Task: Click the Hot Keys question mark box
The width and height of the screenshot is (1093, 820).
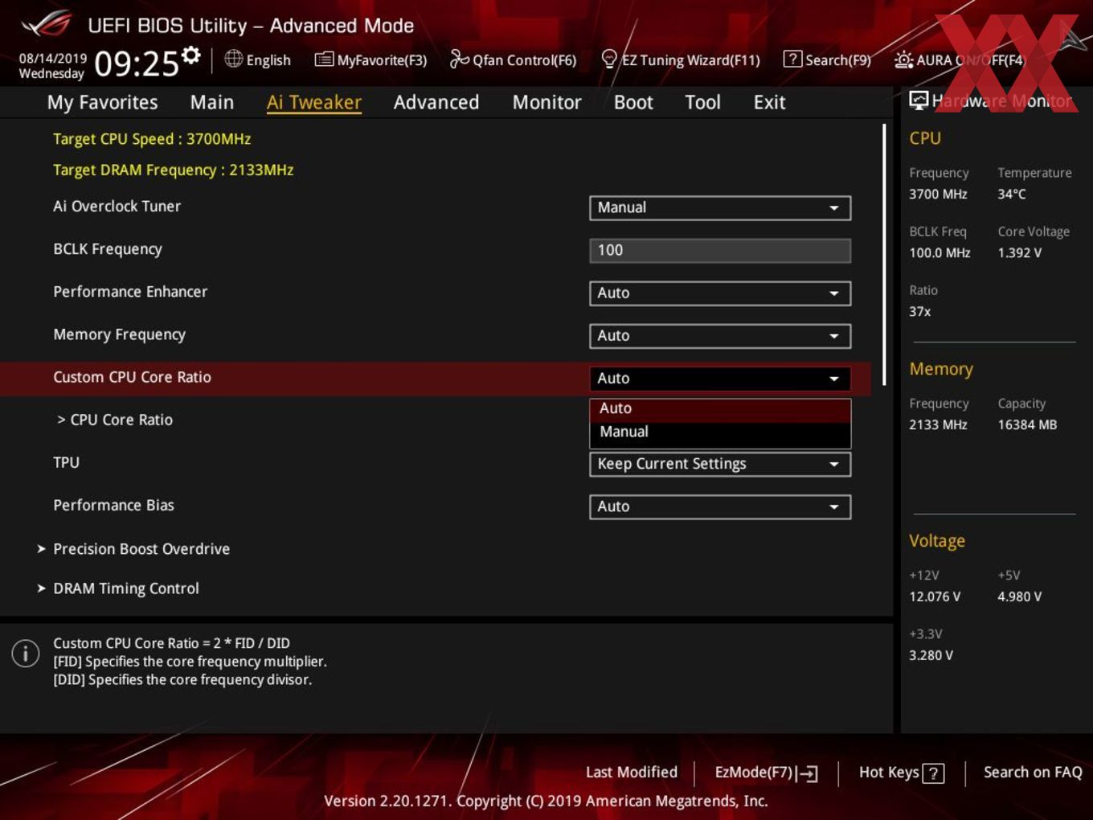Action: pos(933,773)
